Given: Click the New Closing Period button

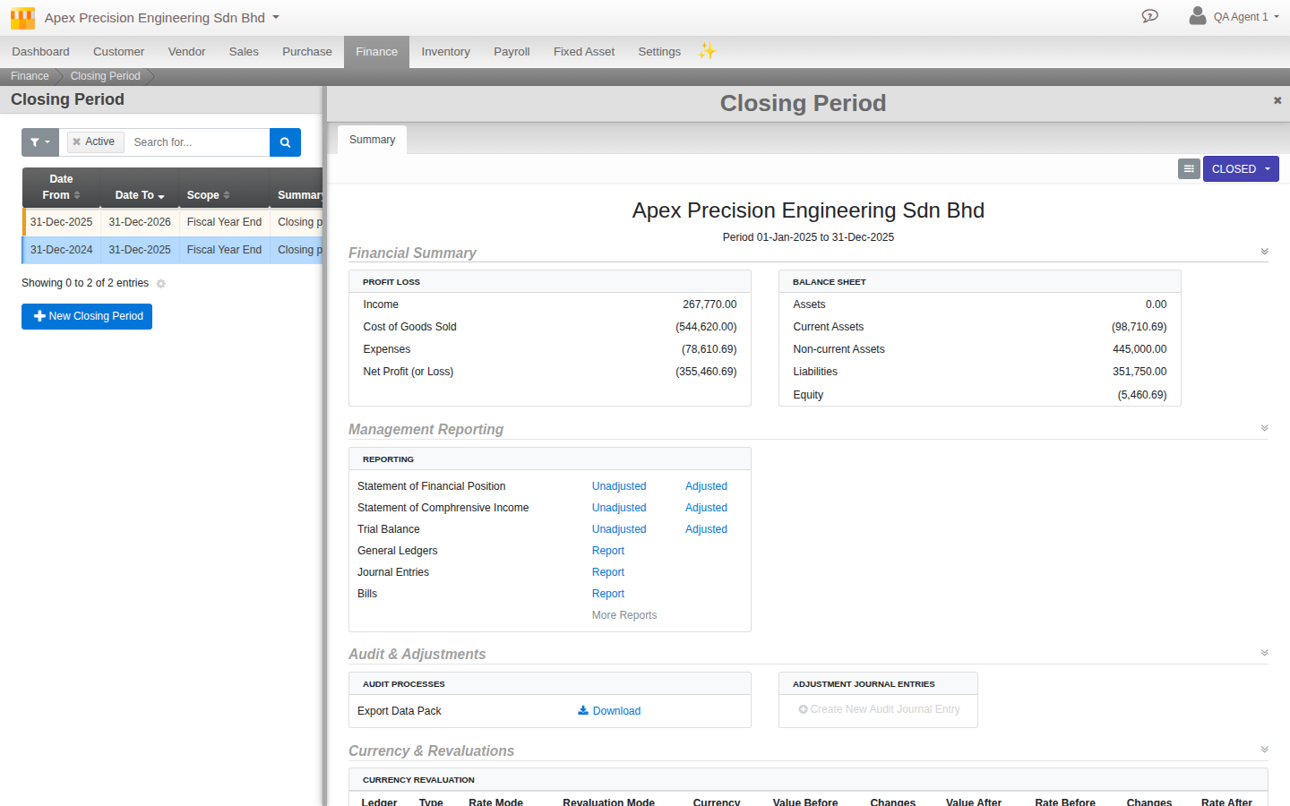Looking at the screenshot, I should click(87, 316).
